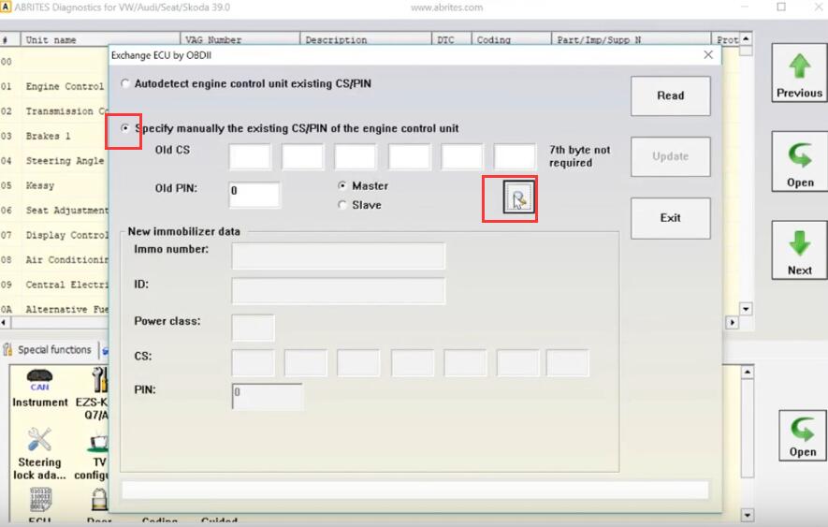Open the TV configuration special function
Viewport: 828px width, 527px height.
pyautogui.click(x=94, y=456)
